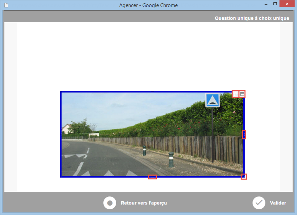Click the rotate icon on the image frame
Viewport: 297px width, 215px height.
(235, 94)
